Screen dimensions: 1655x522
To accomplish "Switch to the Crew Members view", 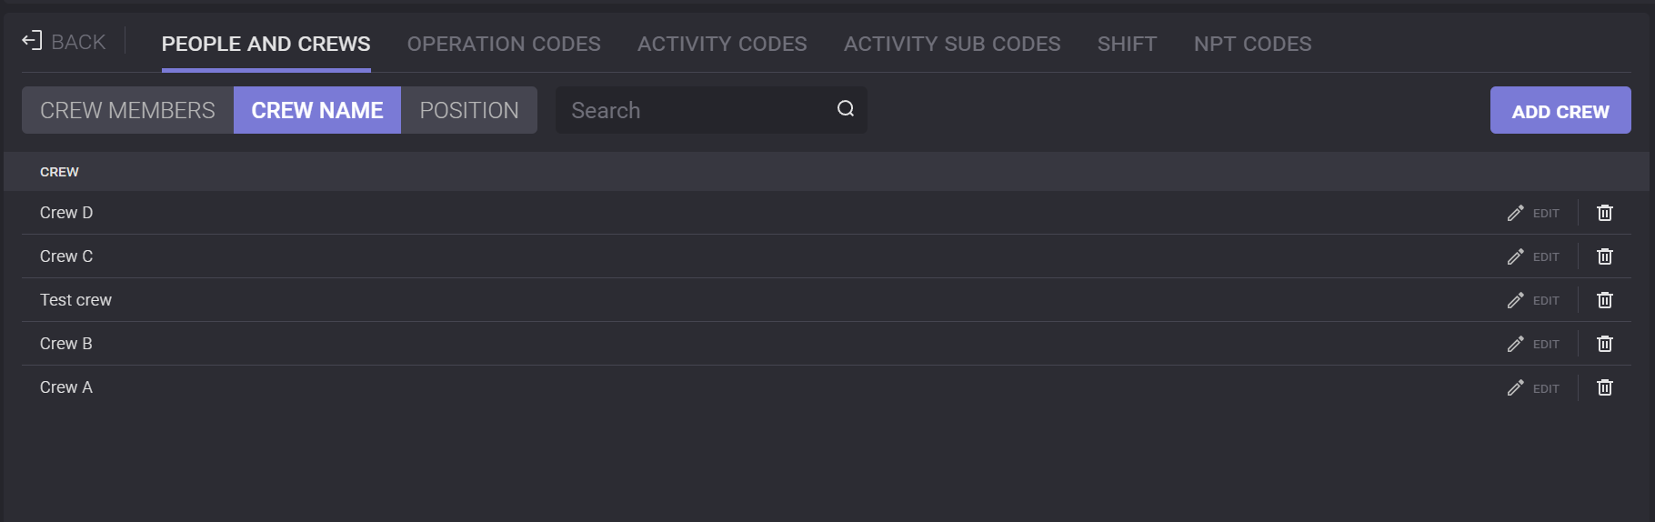I will pyautogui.click(x=127, y=110).
